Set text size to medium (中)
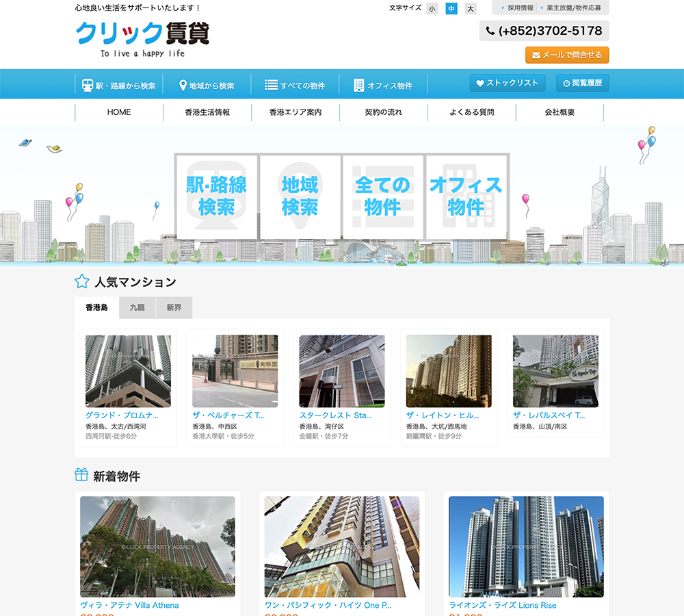The width and height of the screenshot is (684, 616). (x=451, y=9)
